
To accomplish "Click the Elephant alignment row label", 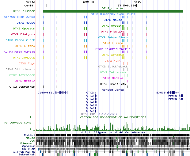I will pyautogui.click(x=28, y=143).
